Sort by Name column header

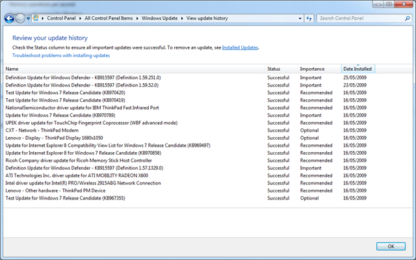click(134, 69)
